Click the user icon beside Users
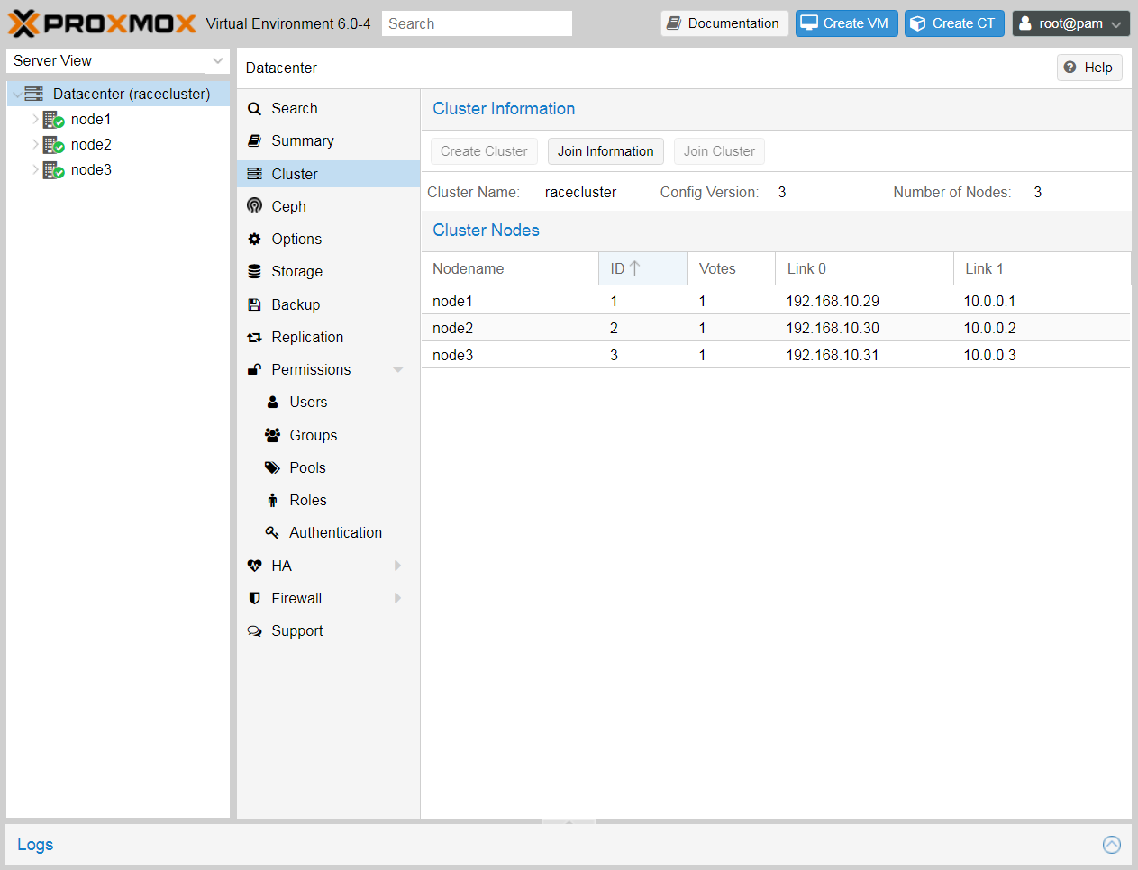This screenshot has width=1138, height=870. pos(273,402)
